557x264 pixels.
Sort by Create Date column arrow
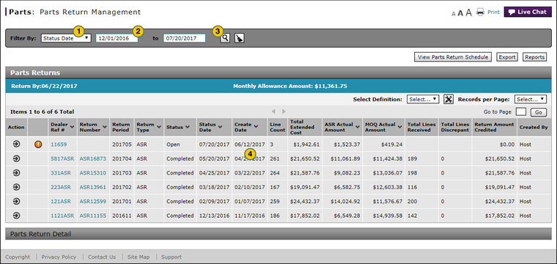coord(256,125)
